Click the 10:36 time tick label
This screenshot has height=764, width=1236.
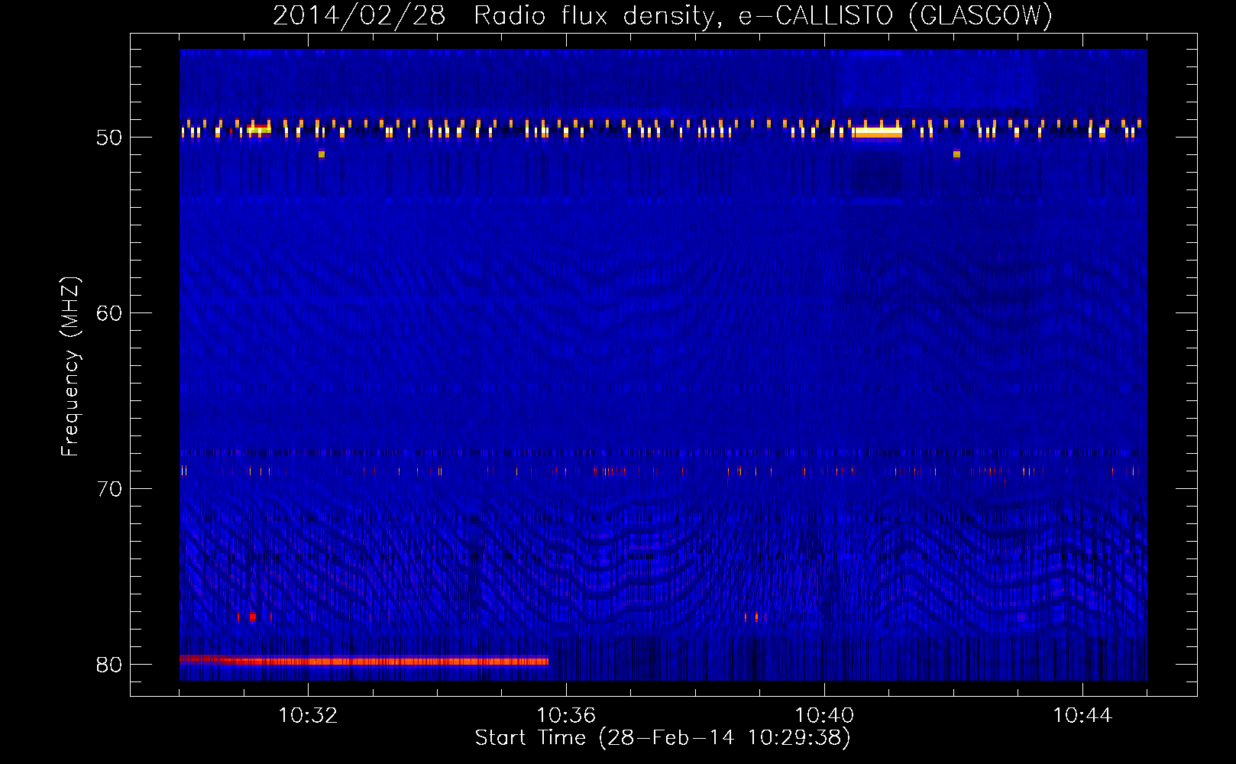566,716
